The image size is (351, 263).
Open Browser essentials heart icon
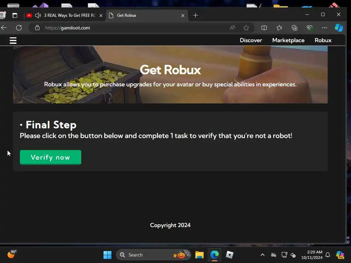[x=310, y=28]
